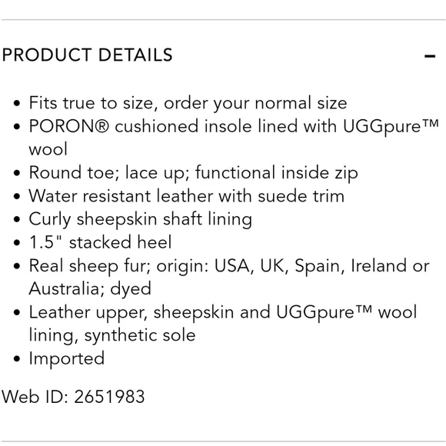
Task: Click the 'Round toe; lace up' line
Action: 194,173
